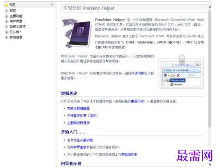
Task: Click the 开始入门 section heading
Action: (73, 132)
